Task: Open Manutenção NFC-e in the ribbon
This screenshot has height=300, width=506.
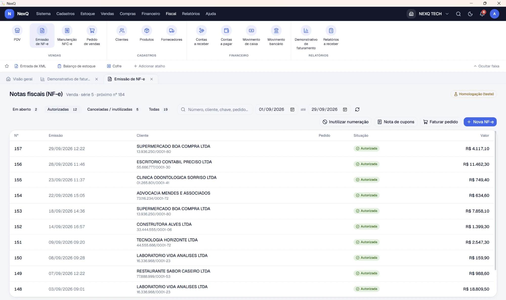Action: click(x=67, y=35)
